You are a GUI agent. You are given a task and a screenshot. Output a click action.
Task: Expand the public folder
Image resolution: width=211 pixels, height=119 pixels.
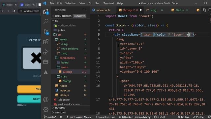point(70,30)
